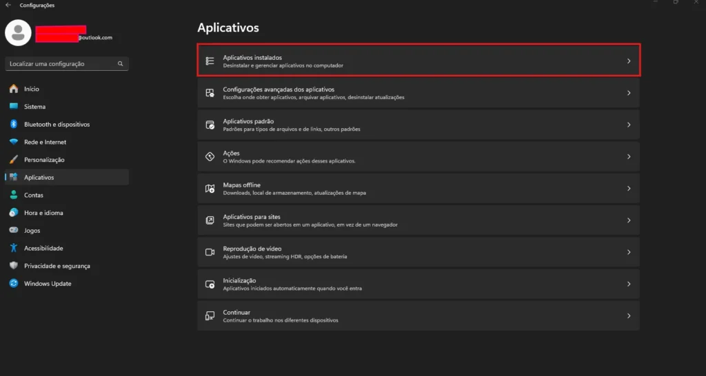Screen dimensions: 706x376
Task: Select Jogos in the sidebar
Action: pos(67,230)
